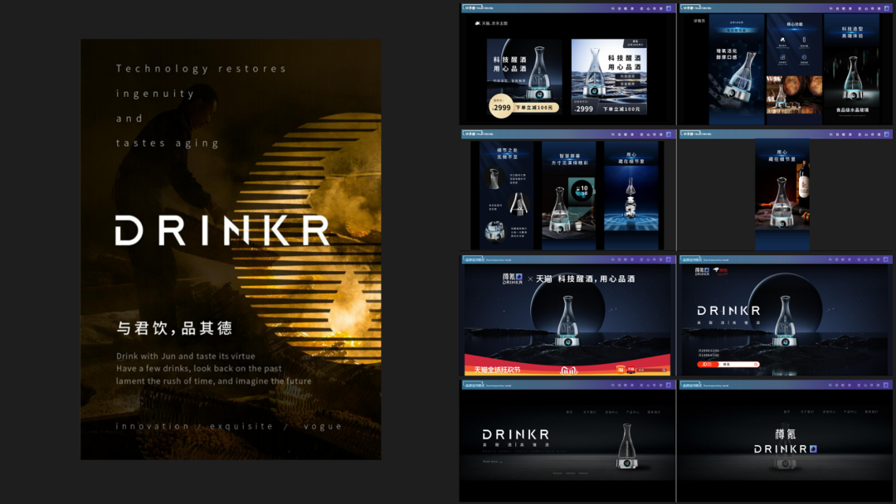The height and width of the screenshot is (504, 896).
Task: Click the last nav item in the DRINKR website mockup
Action: pyautogui.click(x=655, y=412)
